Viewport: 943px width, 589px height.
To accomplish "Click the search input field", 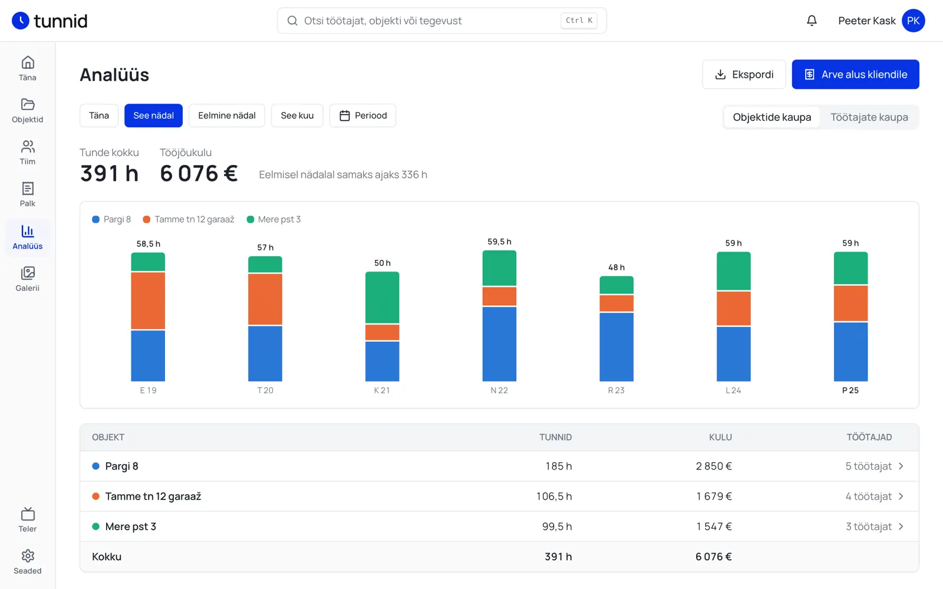I will click(x=441, y=21).
